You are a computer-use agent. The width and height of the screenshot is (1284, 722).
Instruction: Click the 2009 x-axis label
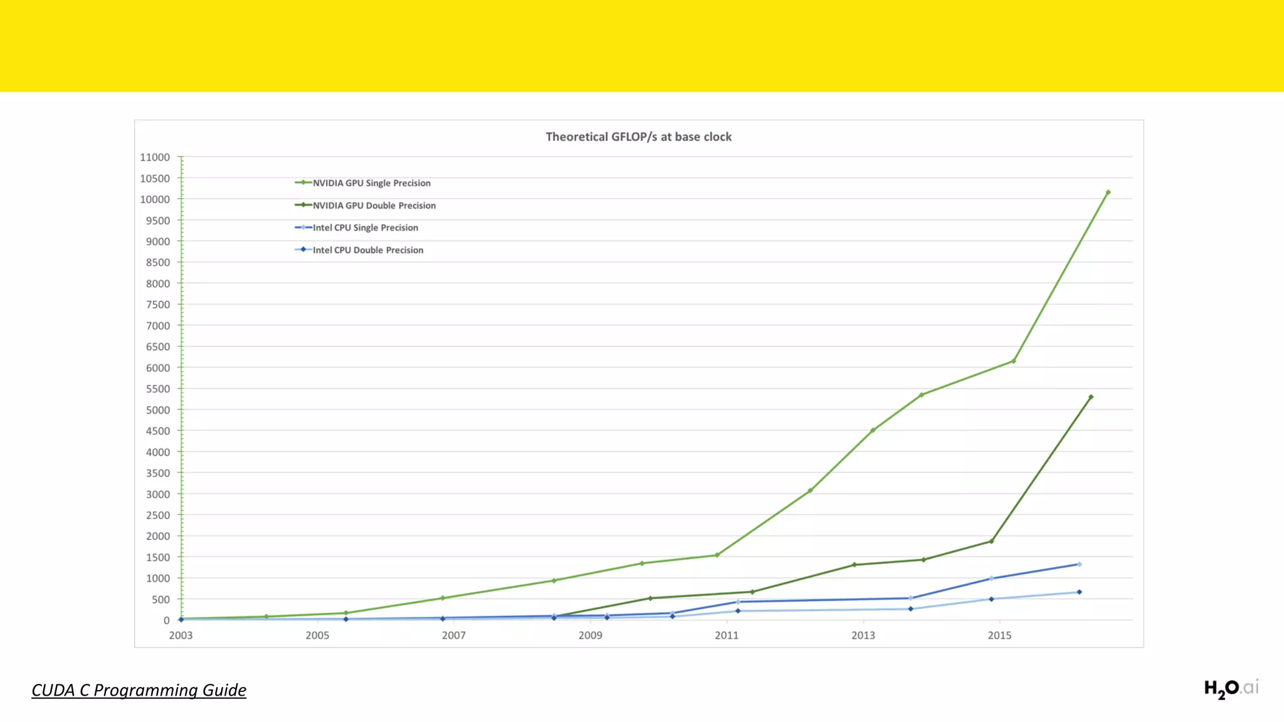(590, 636)
